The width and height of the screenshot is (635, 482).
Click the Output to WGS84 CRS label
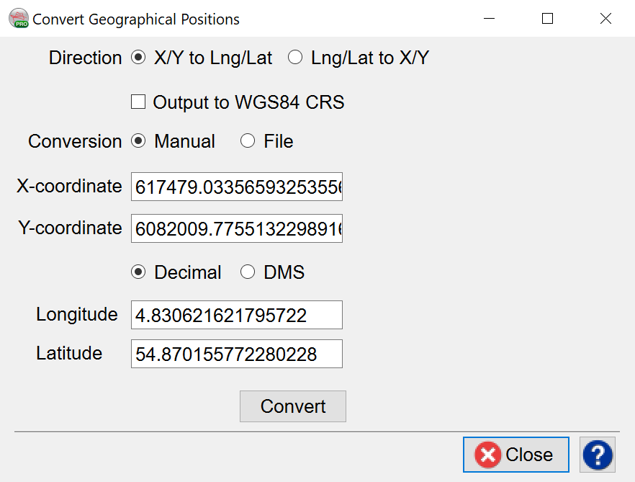click(x=248, y=102)
